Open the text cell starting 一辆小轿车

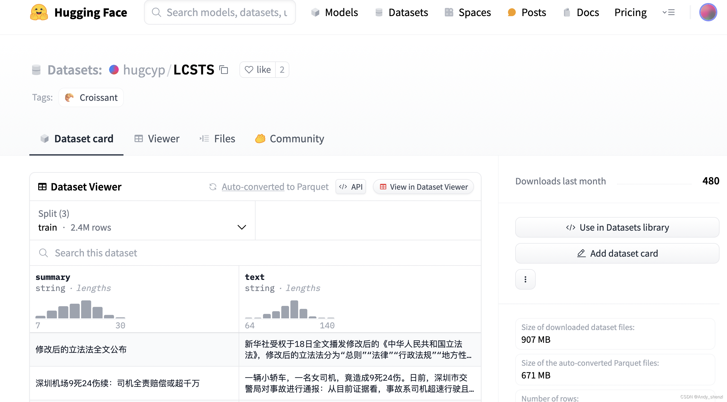[x=360, y=383]
